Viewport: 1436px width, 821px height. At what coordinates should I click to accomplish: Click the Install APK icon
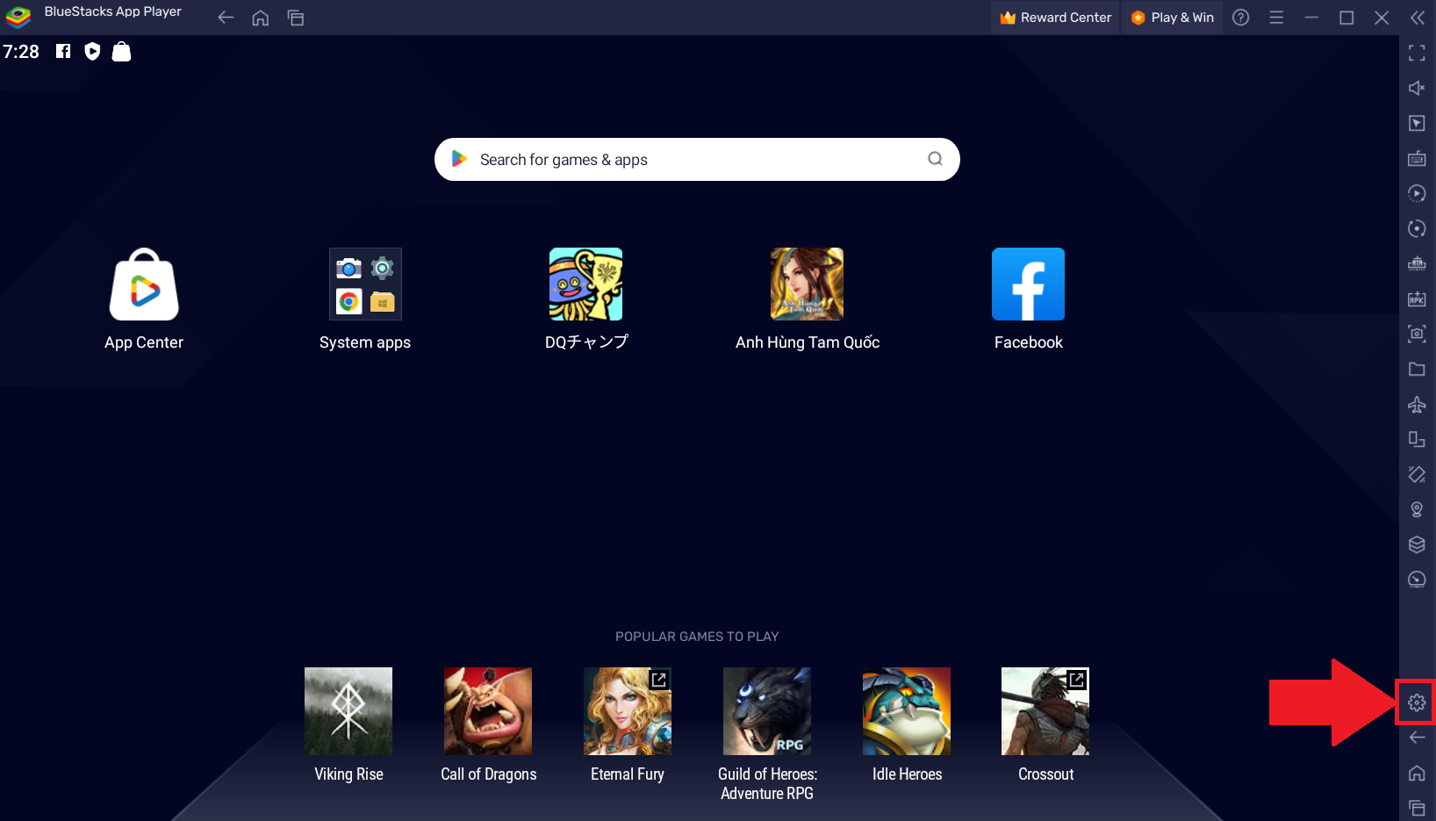pyautogui.click(x=1417, y=299)
